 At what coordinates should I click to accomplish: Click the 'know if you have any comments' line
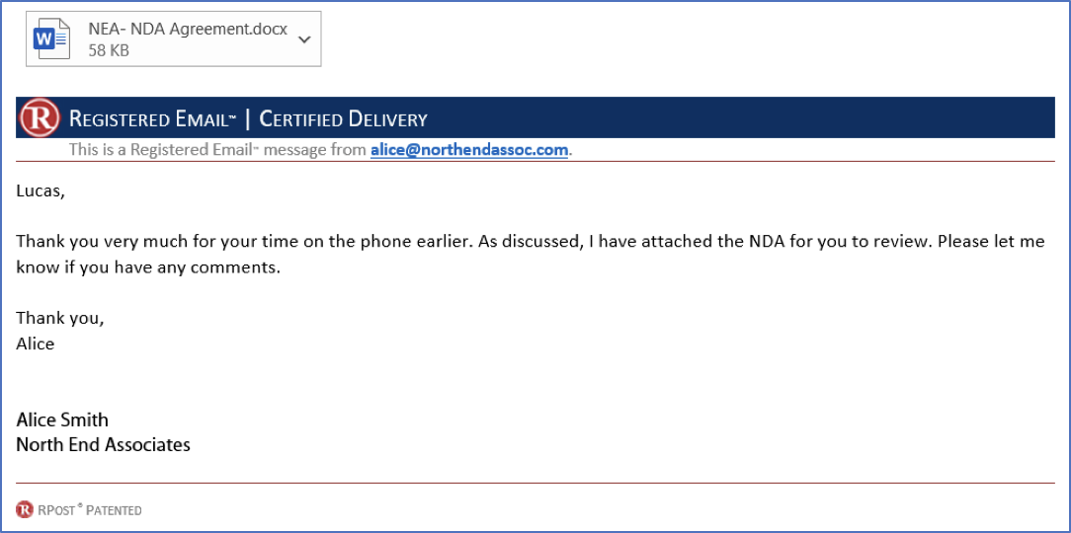click(148, 267)
